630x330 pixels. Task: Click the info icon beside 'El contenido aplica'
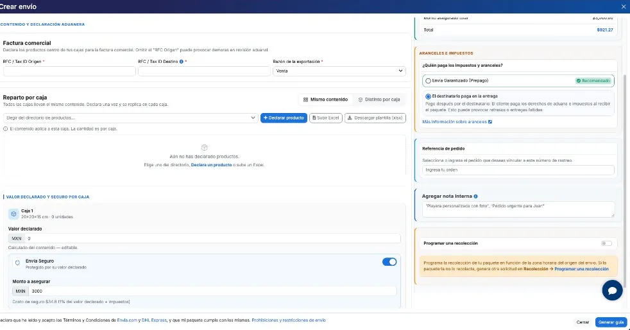pyautogui.click(x=6, y=129)
